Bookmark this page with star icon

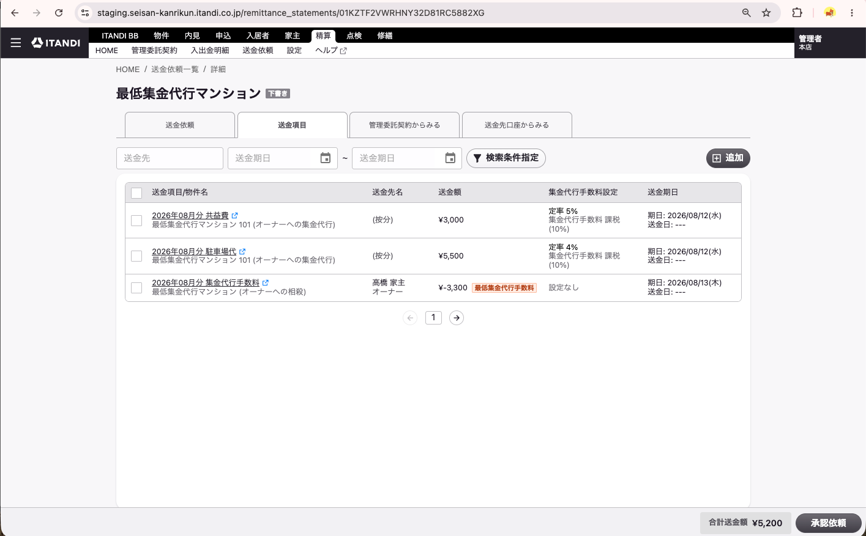[x=766, y=13]
